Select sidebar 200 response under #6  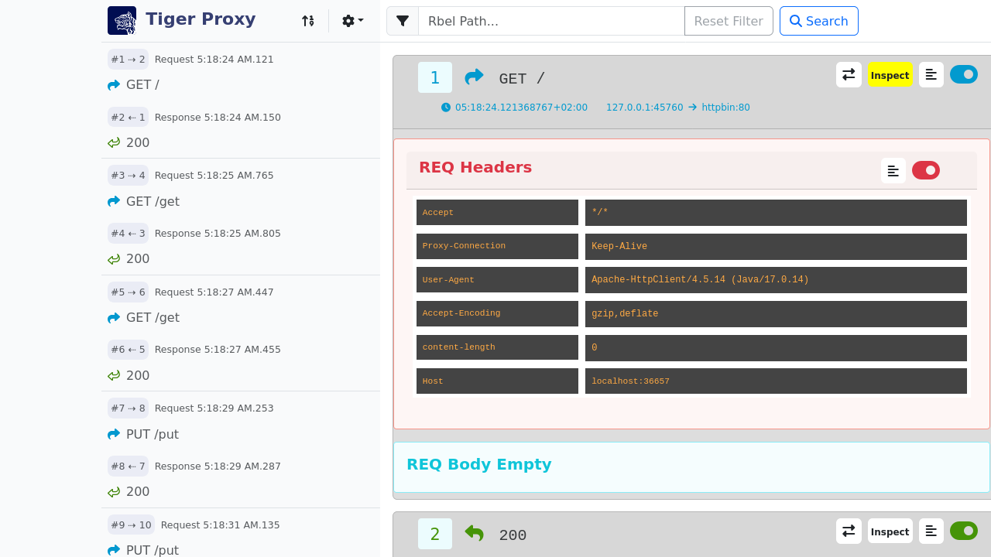[x=138, y=376]
